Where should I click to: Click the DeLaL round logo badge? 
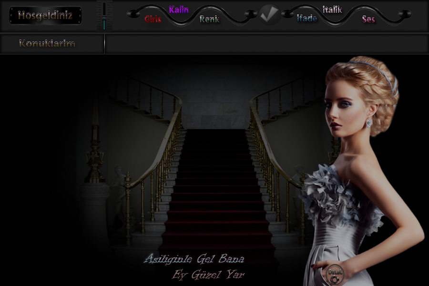(334, 273)
